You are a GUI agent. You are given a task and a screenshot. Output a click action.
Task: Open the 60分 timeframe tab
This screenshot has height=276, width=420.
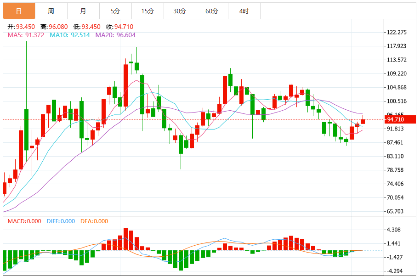click(212, 11)
